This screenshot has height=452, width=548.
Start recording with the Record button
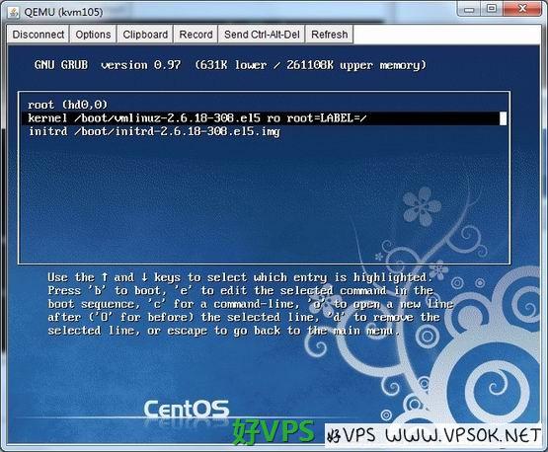coord(196,35)
